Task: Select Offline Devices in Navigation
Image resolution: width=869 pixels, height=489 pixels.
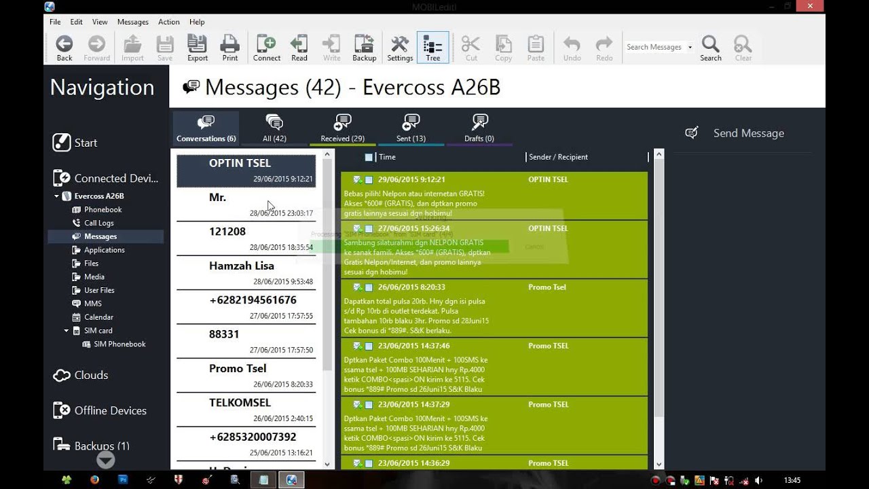Action: (99, 410)
